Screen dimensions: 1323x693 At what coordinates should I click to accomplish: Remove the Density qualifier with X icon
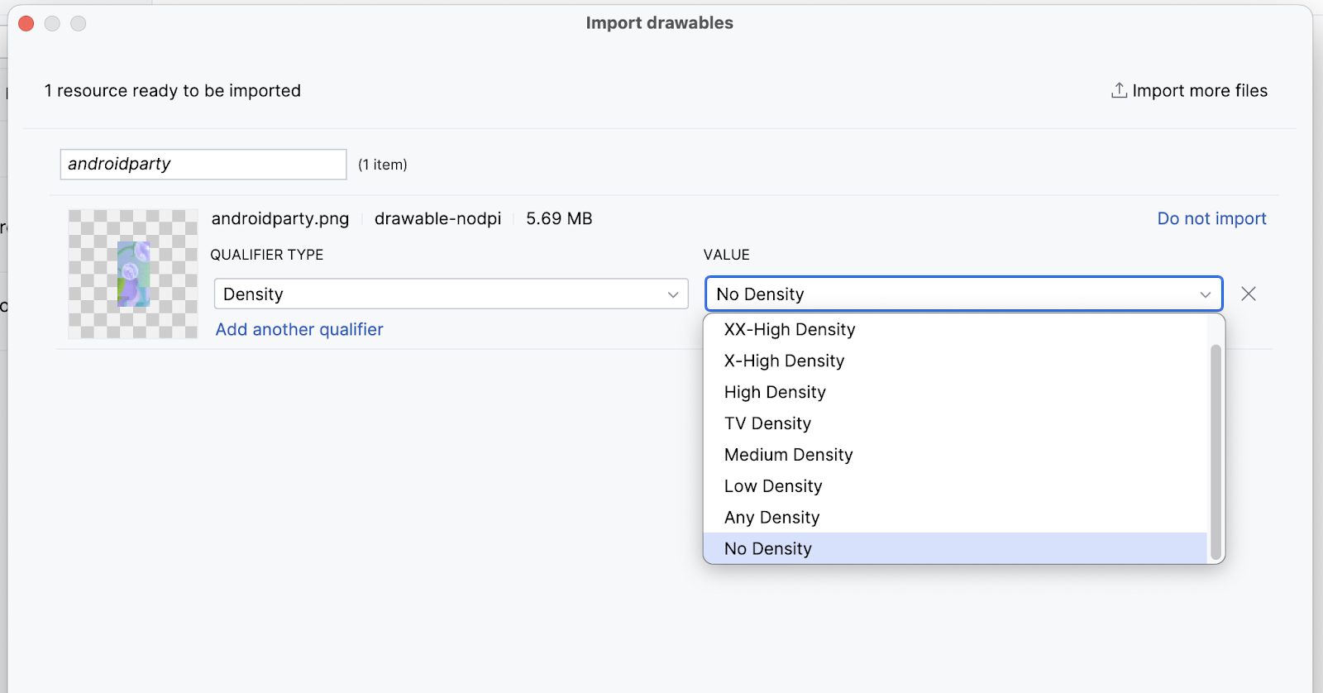(x=1249, y=294)
